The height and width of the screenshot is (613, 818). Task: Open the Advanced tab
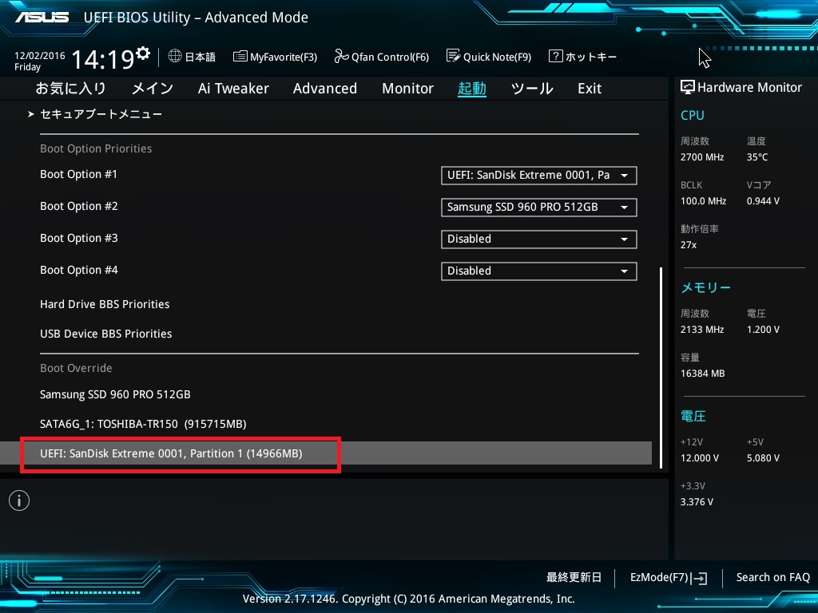325,88
